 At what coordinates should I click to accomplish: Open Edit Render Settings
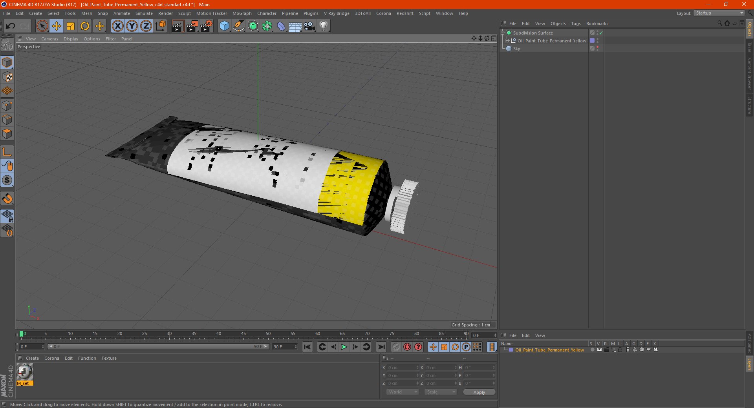pos(207,26)
